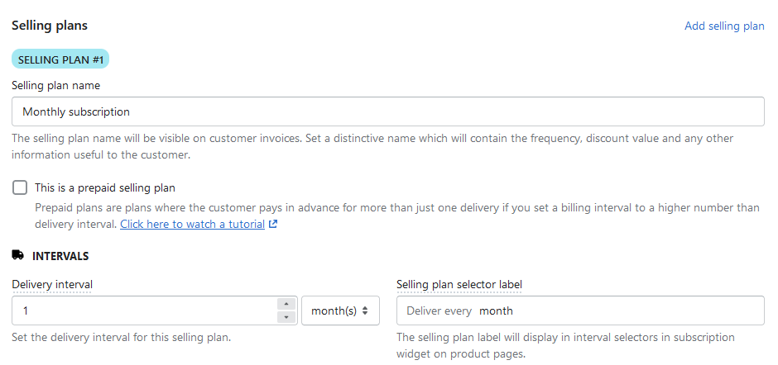The image size is (778, 365).
Task: Open "Click here to watch a tutorial" link
Action: [x=192, y=224]
